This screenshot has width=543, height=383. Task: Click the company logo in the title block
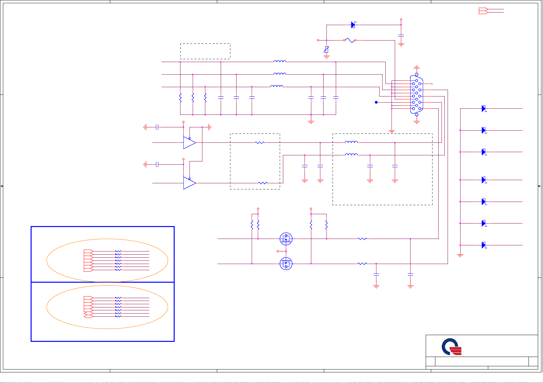pos(451,347)
